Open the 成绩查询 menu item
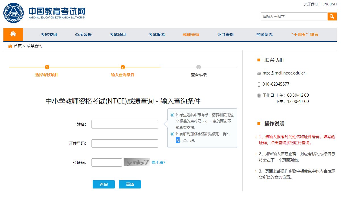The width and height of the screenshot is (341, 199). 191,35
